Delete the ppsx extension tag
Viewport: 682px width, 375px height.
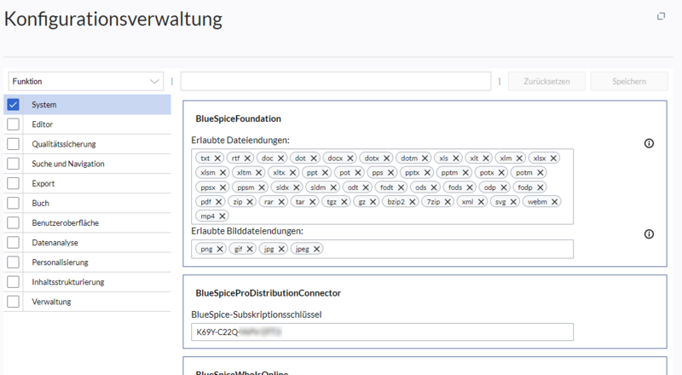(x=223, y=187)
